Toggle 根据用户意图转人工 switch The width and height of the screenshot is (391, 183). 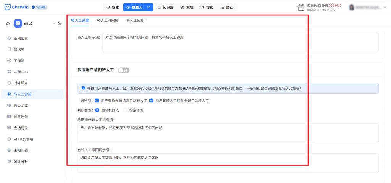(124, 70)
